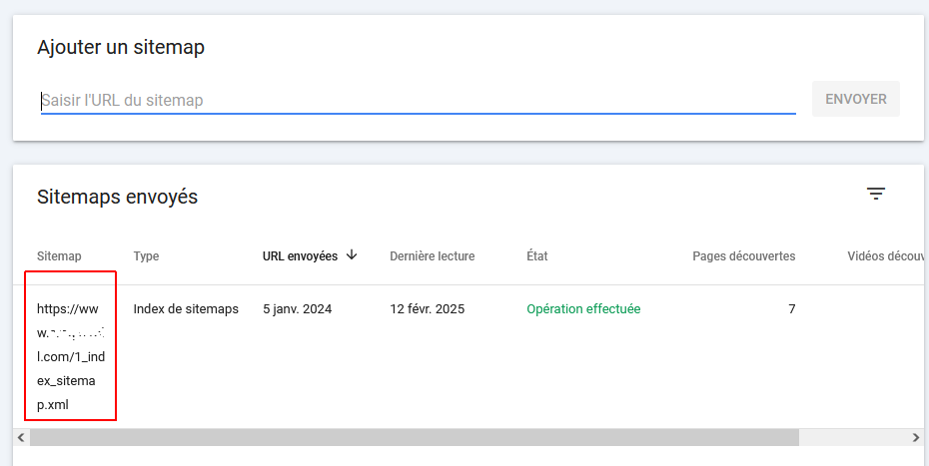Click the Pages découvertes column header
Image resolution: width=929 pixels, height=466 pixels.
click(x=743, y=256)
